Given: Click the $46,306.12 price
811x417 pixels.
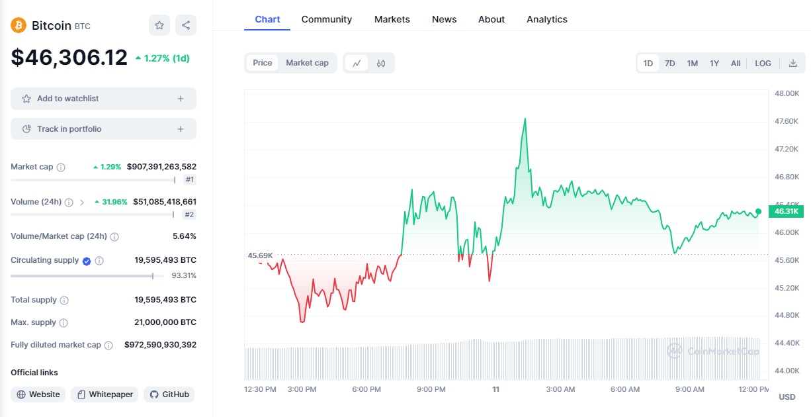Looking at the screenshot, I should pyautogui.click(x=69, y=58).
